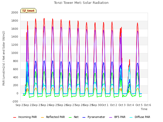Image resolution: width=163 pixels, height=122 pixels.
Task: Click the Oct 6 x-axis date label
Action: (147, 105)
